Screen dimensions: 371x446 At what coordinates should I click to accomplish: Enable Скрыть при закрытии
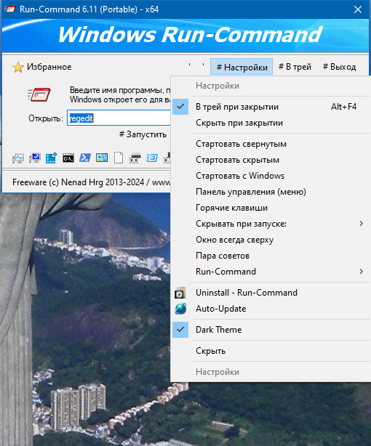tap(271, 123)
